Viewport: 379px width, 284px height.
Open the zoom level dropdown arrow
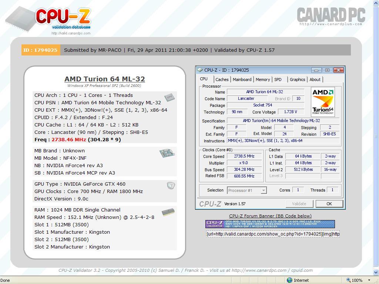tap(369, 280)
